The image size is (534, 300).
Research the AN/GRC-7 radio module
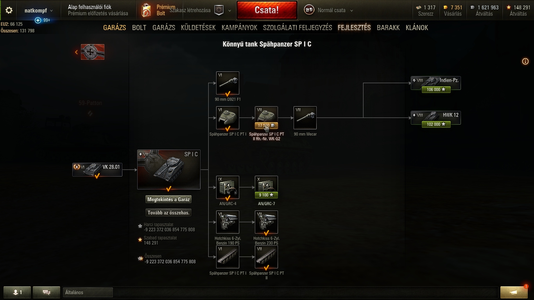pyautogui.click(x=266, y=187)
